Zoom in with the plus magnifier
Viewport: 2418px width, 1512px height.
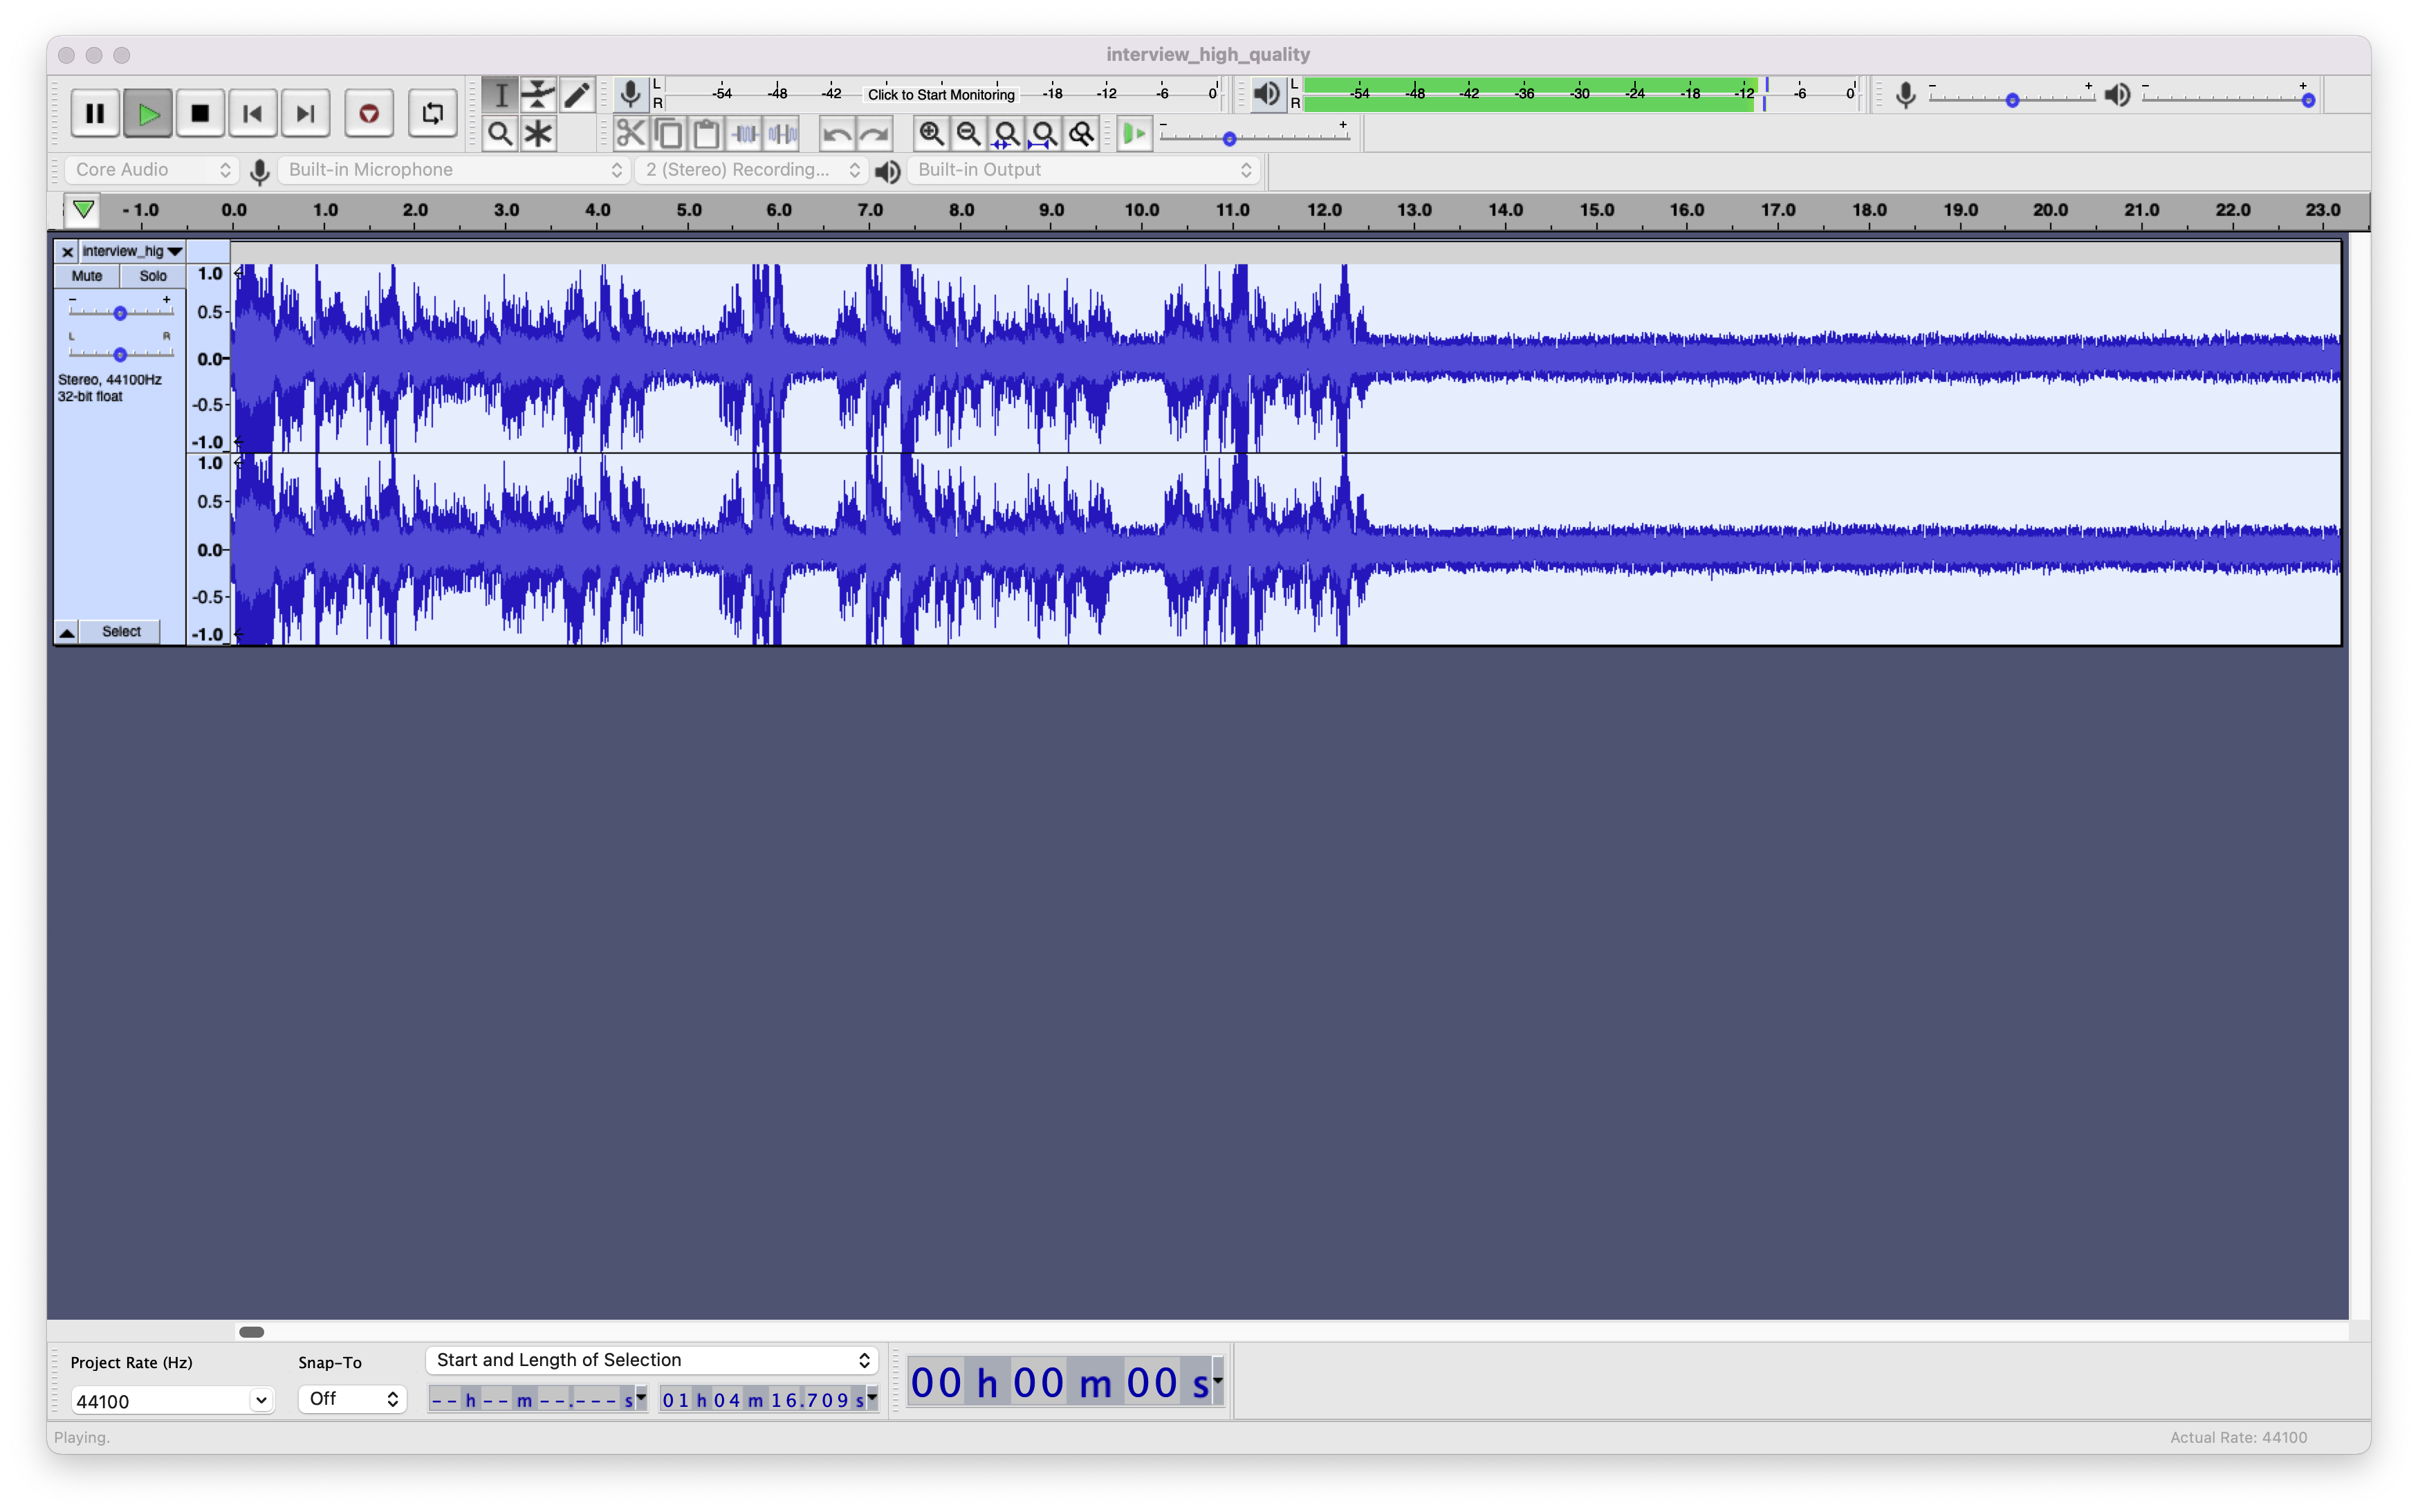[x=931, y=133]
